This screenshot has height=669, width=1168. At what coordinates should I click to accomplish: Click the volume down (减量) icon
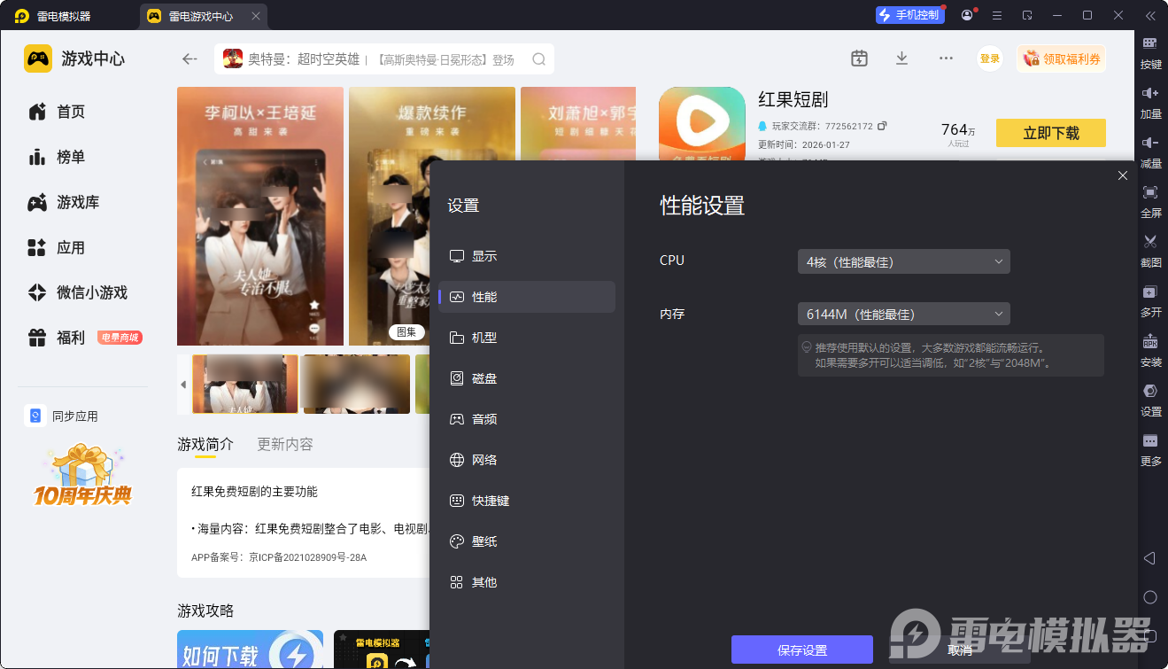[1150, 144]
